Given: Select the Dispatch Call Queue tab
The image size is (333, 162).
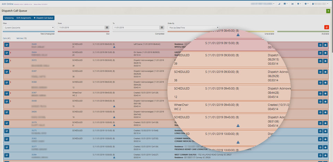Looking at the screenshot, I should (43, 18).
